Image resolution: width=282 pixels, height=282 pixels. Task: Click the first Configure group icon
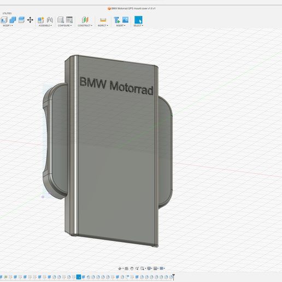[x=61, y=20]
